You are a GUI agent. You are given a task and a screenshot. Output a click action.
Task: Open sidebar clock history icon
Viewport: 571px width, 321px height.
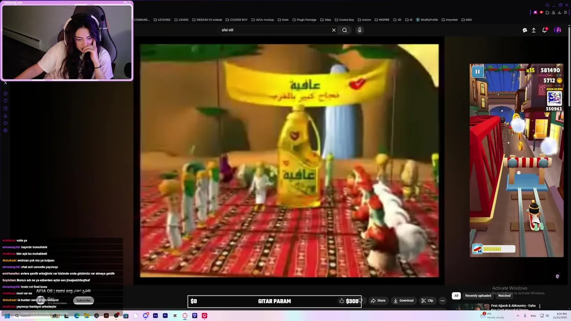[5, 108]
